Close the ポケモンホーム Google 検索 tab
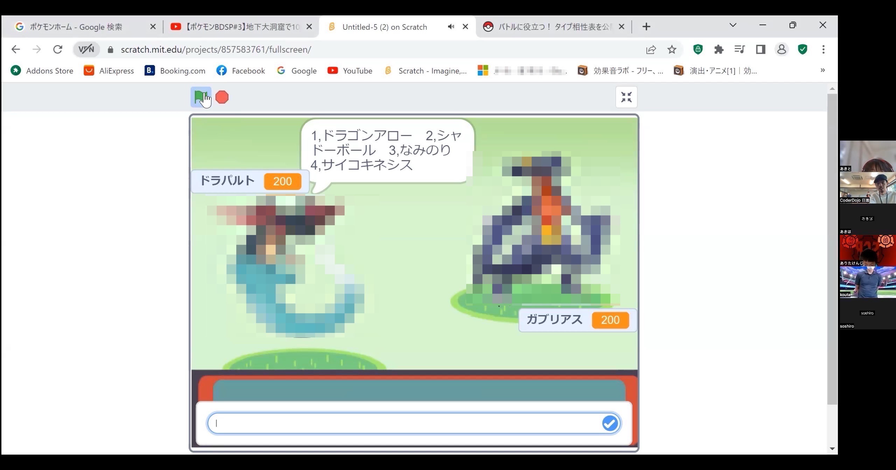 [153, 27]
